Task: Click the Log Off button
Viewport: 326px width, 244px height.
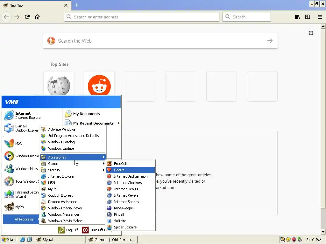Action: point(68,230)
